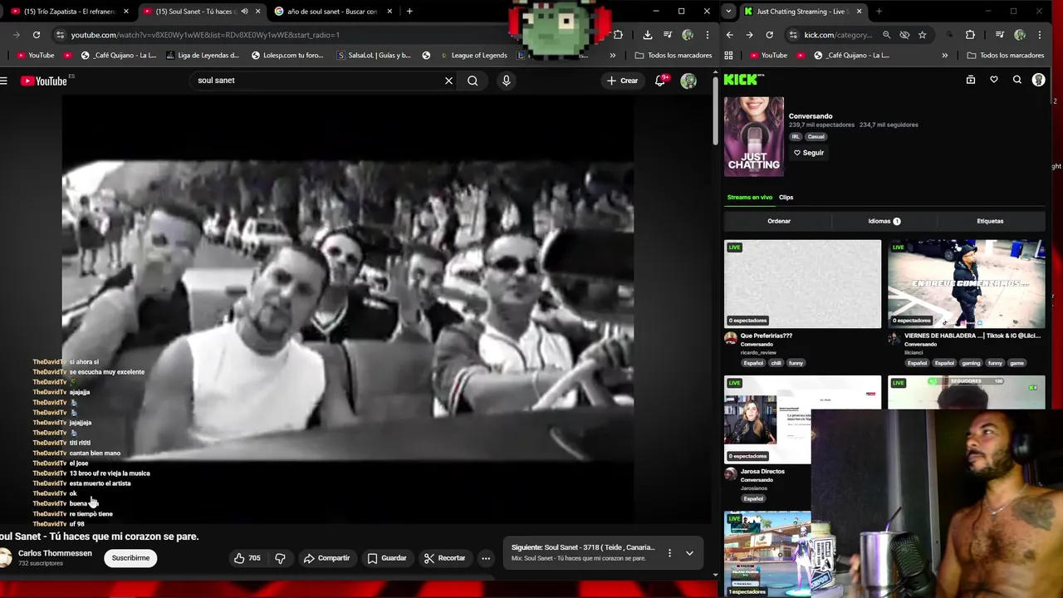Image resolution: width=1063 pixels, height=598 pixels.
Task: Open the YouTube account avatar menu
Action: coord(688,81)
